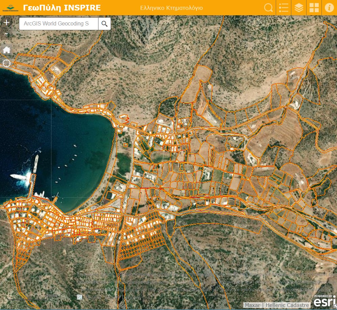Open the query search tool in header

tap(269, 7)
